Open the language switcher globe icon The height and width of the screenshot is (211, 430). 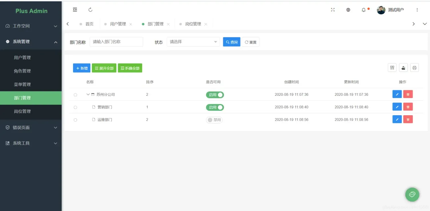pos(348,10)
